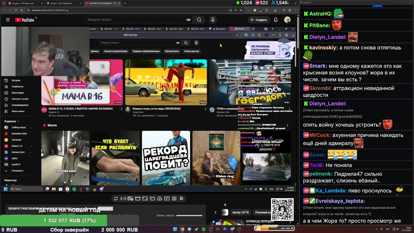Screen dimensions: 414x233
Task: Click the browser back arrow
Action: [x=4, y=10]
